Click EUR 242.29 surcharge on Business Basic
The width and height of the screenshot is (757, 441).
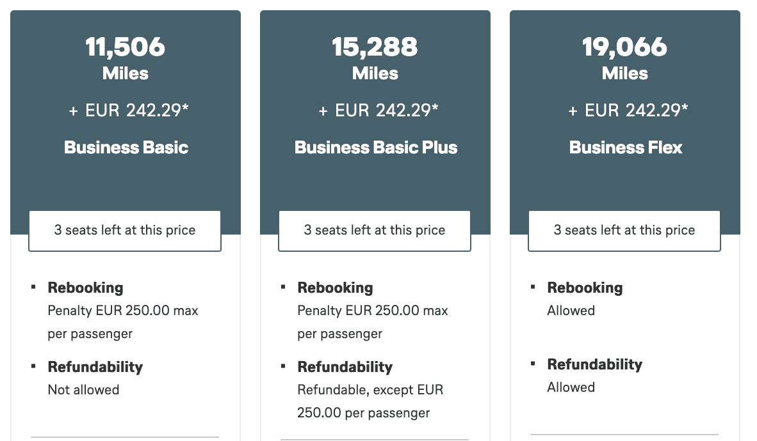click(x=129, y=111)
